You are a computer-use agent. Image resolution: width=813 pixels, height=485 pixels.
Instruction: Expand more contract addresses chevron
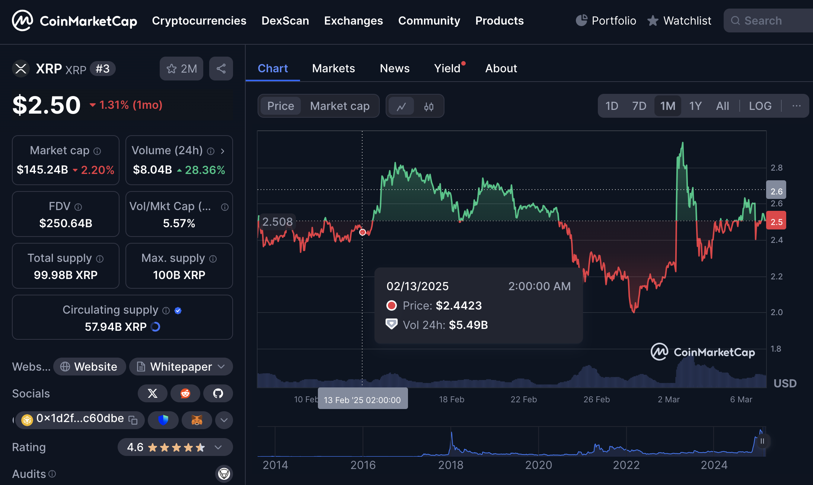click(x=224, y=420)
